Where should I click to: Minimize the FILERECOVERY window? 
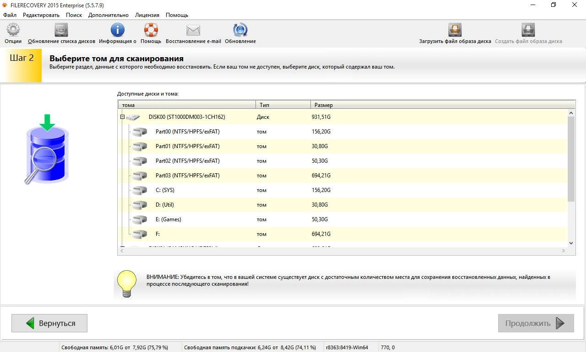533,5
